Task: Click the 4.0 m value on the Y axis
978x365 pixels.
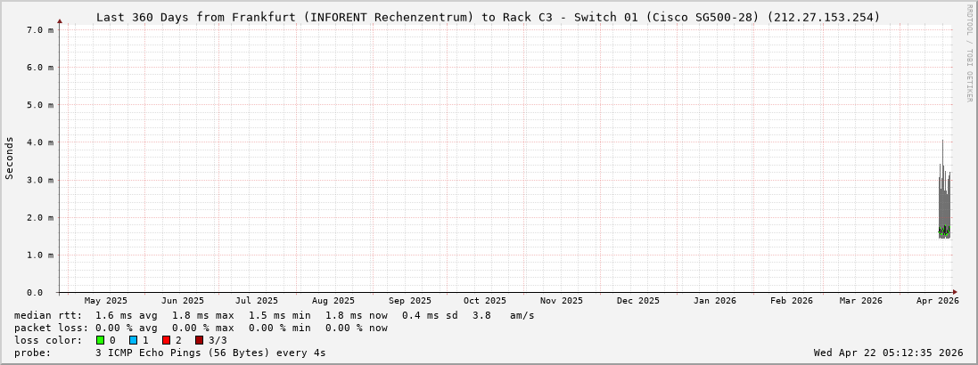Action: [40, 142]
